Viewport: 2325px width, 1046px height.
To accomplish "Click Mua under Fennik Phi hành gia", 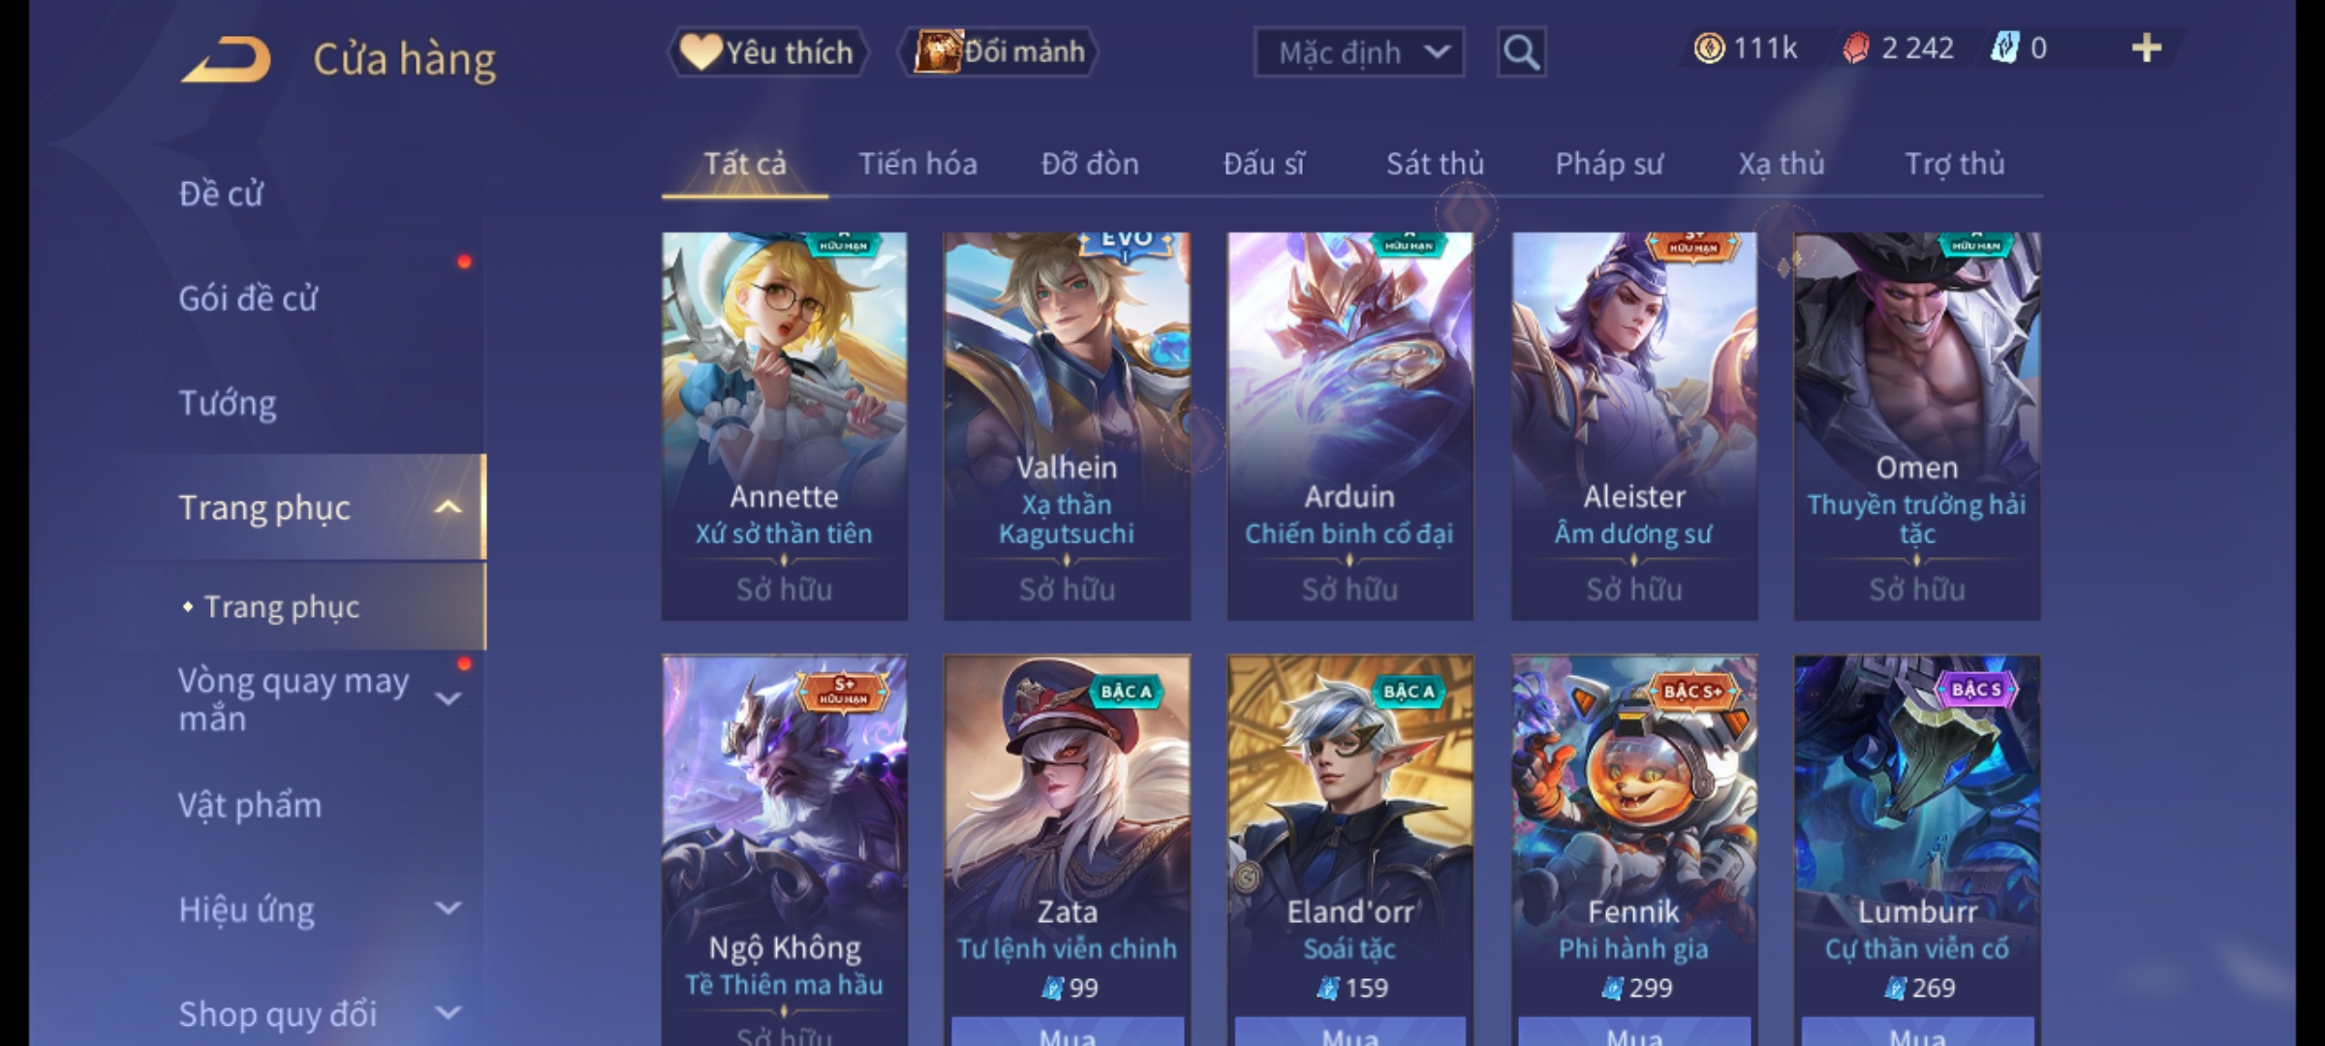I will (1634, 1031).
